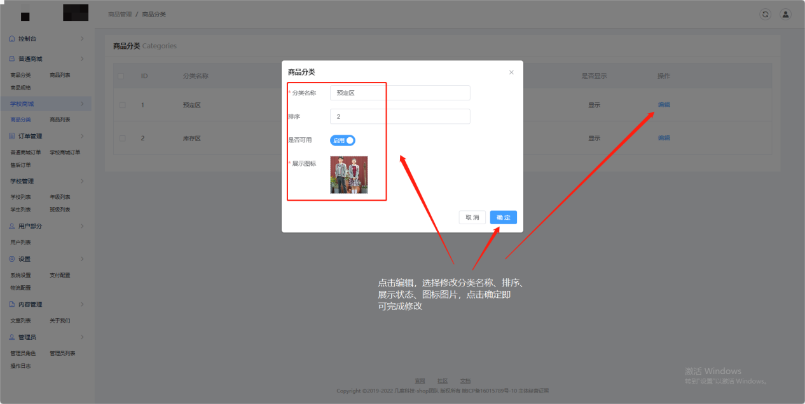805x404 pixels.
Task: Select the 内容管理 content management icon
Action: (11, 304)
